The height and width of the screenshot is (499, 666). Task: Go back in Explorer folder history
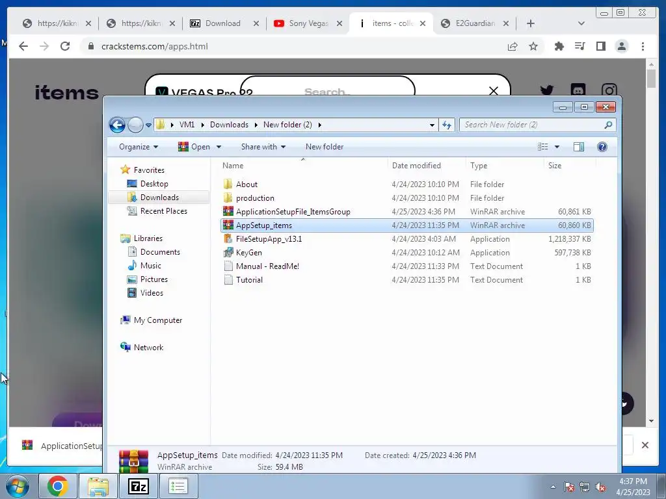pyautogui.click(x=117, y=125)
